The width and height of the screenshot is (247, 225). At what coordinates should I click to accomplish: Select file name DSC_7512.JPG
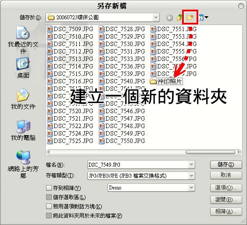point(73,51)
